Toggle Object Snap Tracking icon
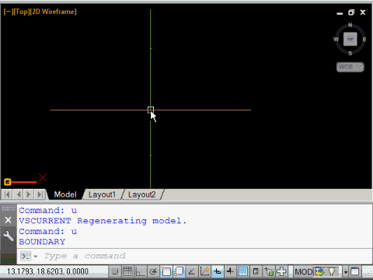 (x=192, y=271)
